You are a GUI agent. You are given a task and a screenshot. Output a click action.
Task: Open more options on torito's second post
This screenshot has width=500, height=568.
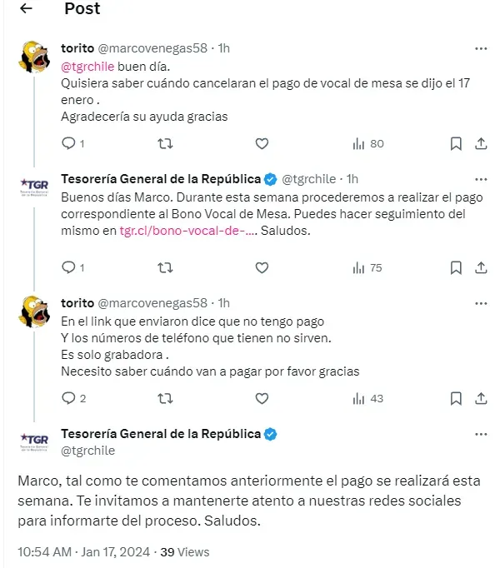click(481, 303)
